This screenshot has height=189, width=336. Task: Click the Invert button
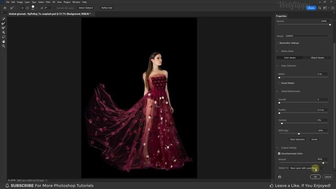(x=314, y=140)
